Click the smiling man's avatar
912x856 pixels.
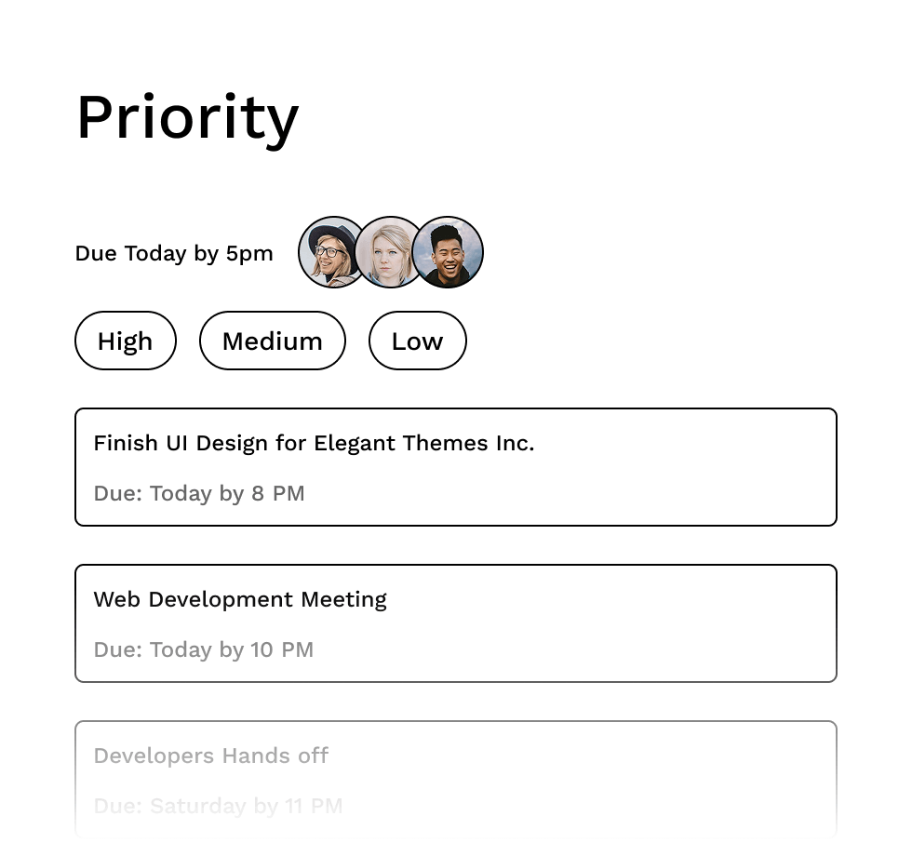point(449,251)
